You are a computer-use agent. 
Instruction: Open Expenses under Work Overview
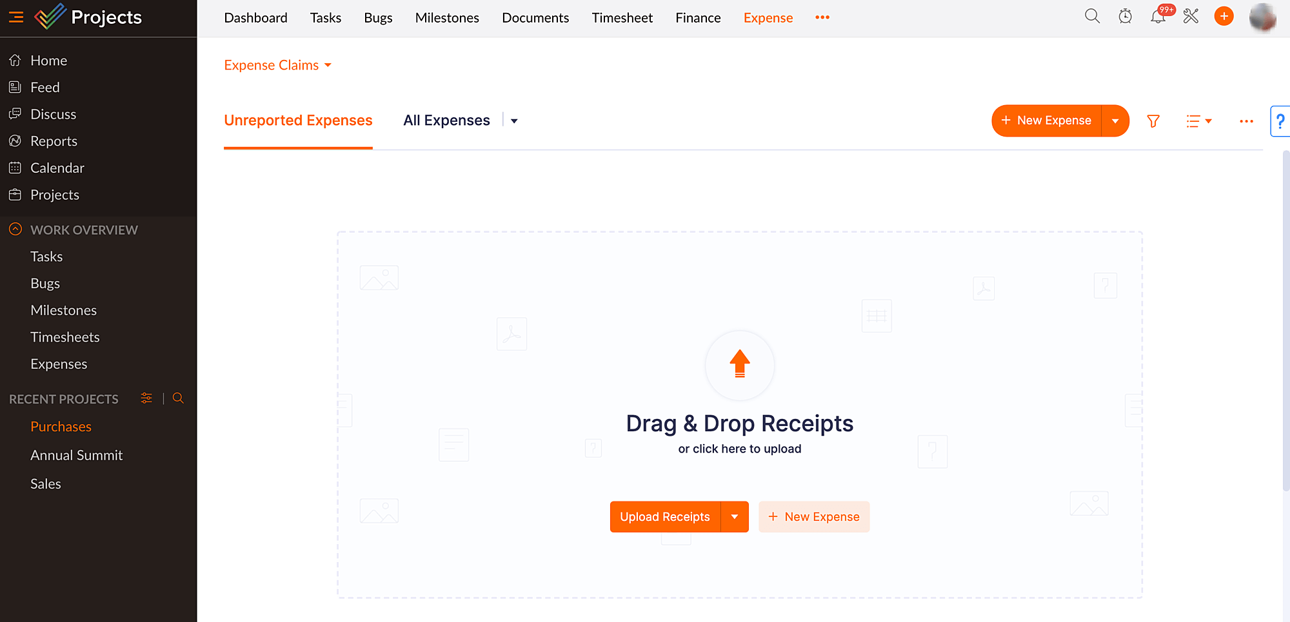coord(59,364)
